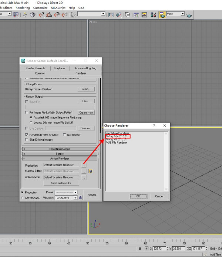Select VUE File Renderer in list
Image resolution: width=222 pixels, height=257 pixels.
click(x=117, y=143)
